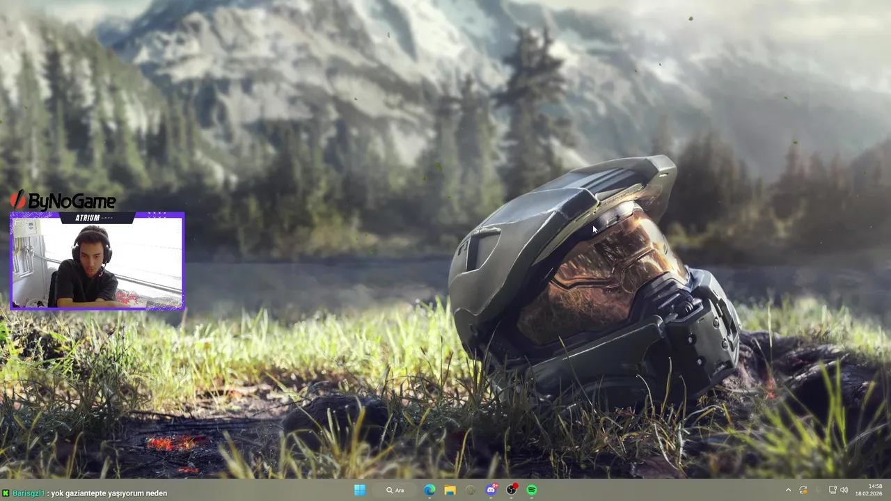Image resolution: width=891 pixels, height=501 pixels.
Task: Click the ATRIUM label on webcam frame
Action: point(88,218)
